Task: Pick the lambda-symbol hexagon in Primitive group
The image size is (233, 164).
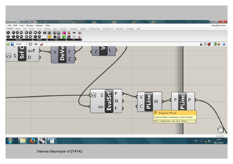Action: pos(39,37)
